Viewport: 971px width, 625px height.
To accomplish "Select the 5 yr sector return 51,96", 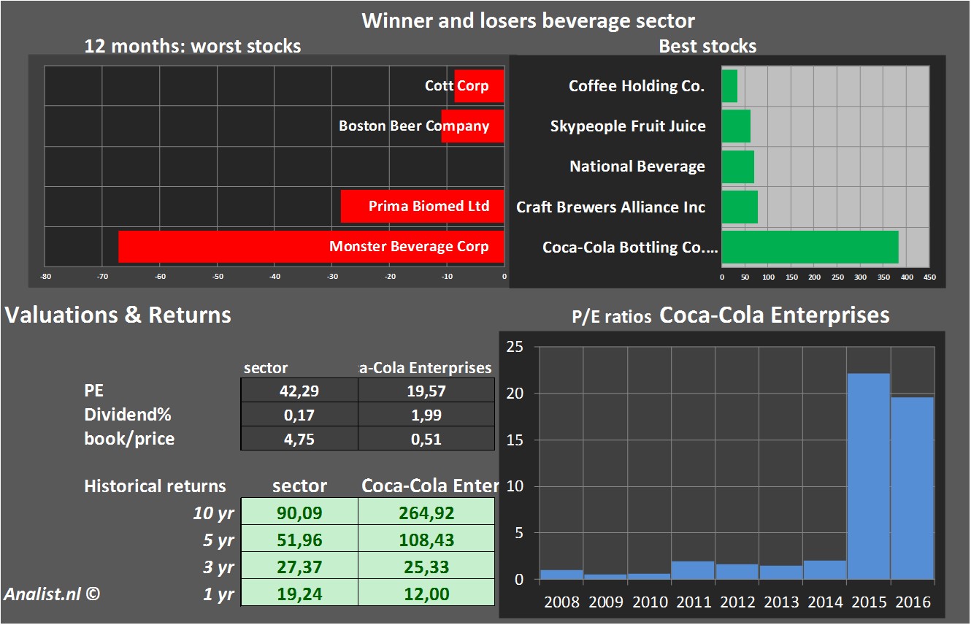I will [x=299, y=540].
